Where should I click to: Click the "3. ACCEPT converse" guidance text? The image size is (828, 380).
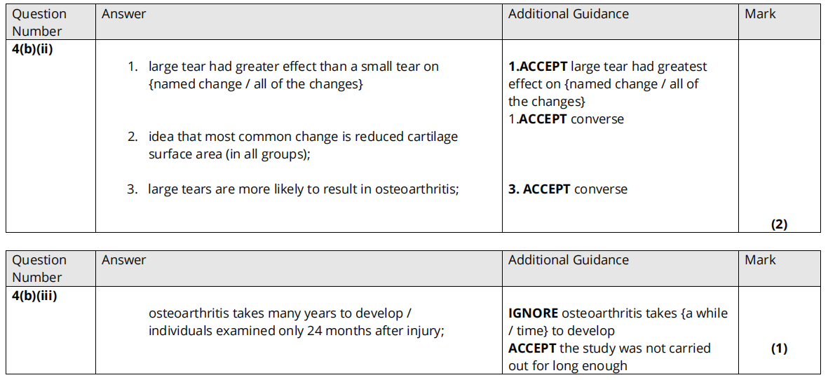click(x=568, y=189)
